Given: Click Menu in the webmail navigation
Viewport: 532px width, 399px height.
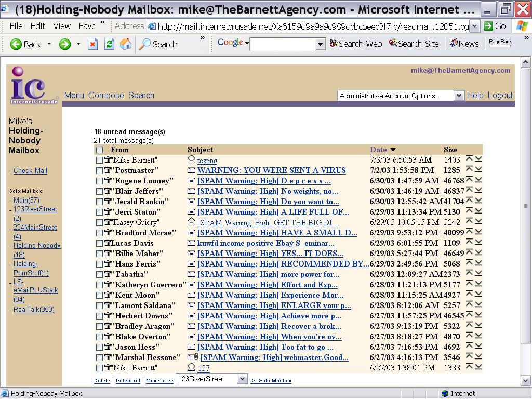Looking at the screenshot, I should pos(74,96).
